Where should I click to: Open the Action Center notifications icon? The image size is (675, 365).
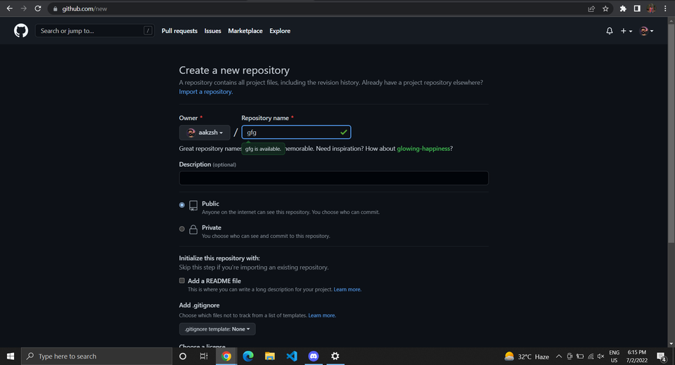coord(662,357)
